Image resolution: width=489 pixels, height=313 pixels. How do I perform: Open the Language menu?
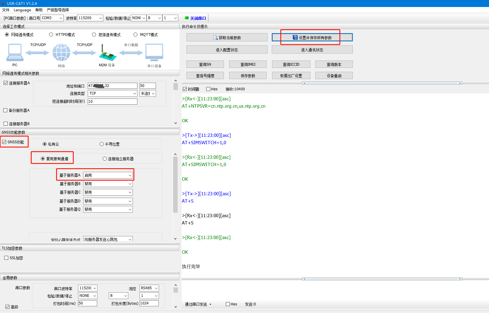[22, 10]
